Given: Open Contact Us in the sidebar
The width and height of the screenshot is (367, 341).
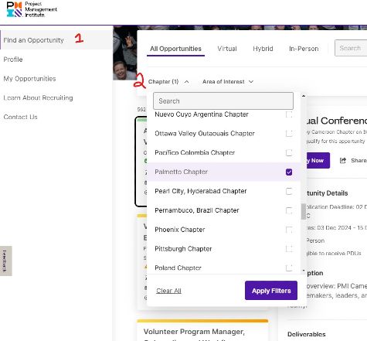Looking at the screenshot, I should [x=20, y=117].
